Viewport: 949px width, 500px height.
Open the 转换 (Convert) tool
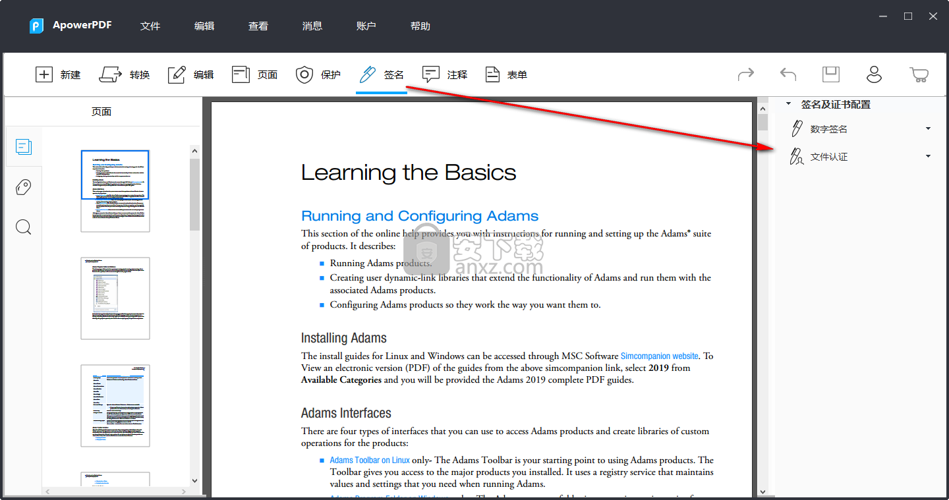[125, 74]
